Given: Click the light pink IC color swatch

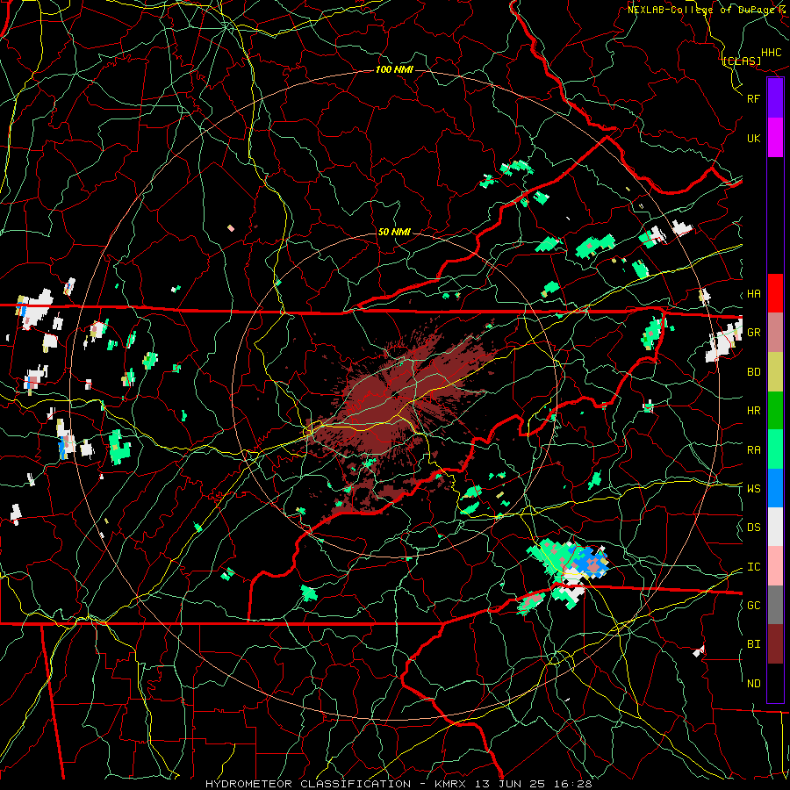Looking at the screenshot, I should pos(775,566).
